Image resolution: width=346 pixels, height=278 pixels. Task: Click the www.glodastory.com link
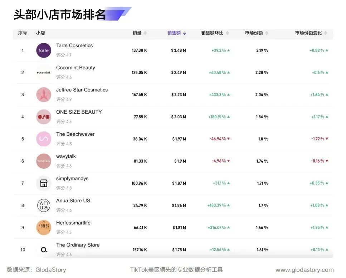[x=304, y=270]
